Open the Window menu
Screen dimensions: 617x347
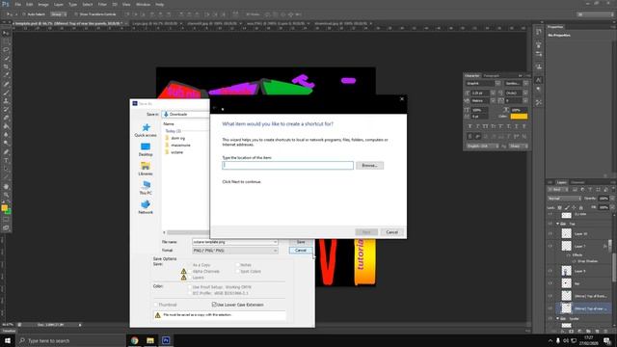143,4
